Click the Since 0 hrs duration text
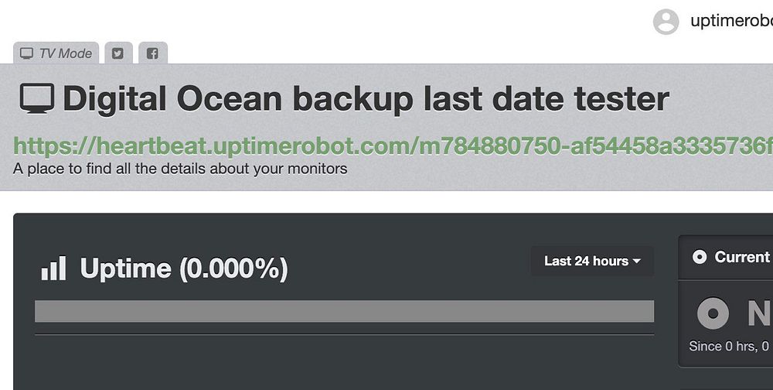This screenshot has width=773, height=390. click(729, 347)
